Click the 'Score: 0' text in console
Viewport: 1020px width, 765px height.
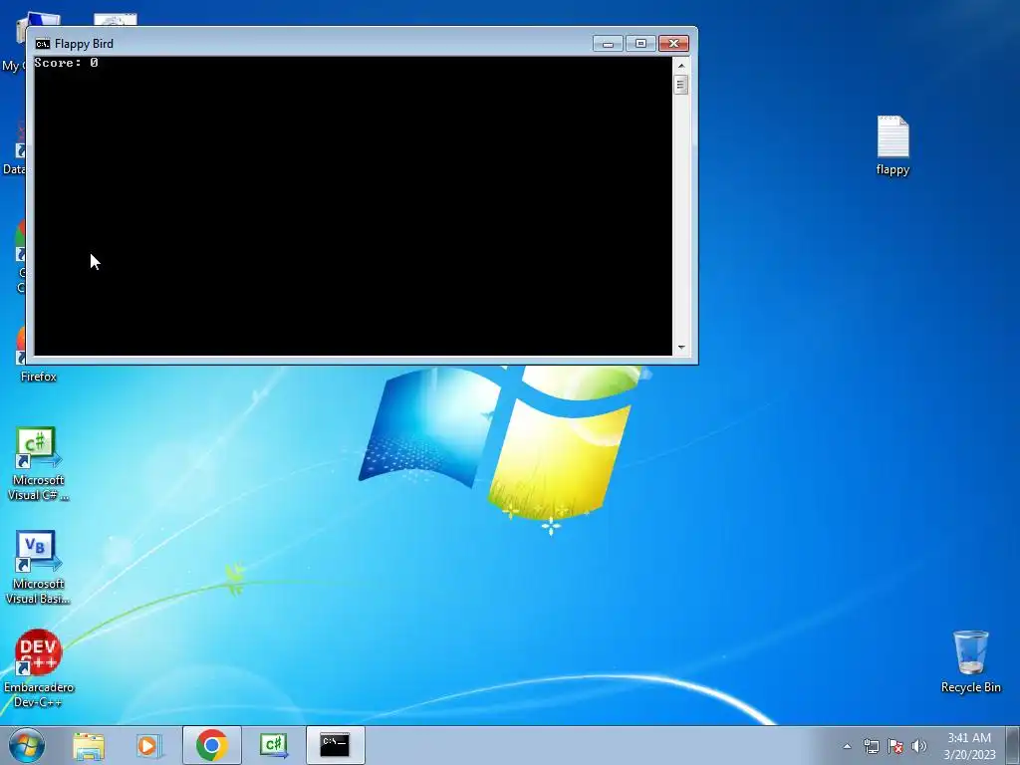pos(66,63)
